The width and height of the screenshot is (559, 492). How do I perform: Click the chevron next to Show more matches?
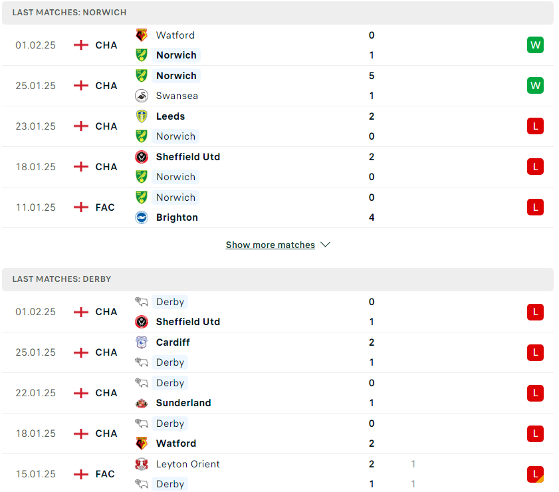(325, 245)
